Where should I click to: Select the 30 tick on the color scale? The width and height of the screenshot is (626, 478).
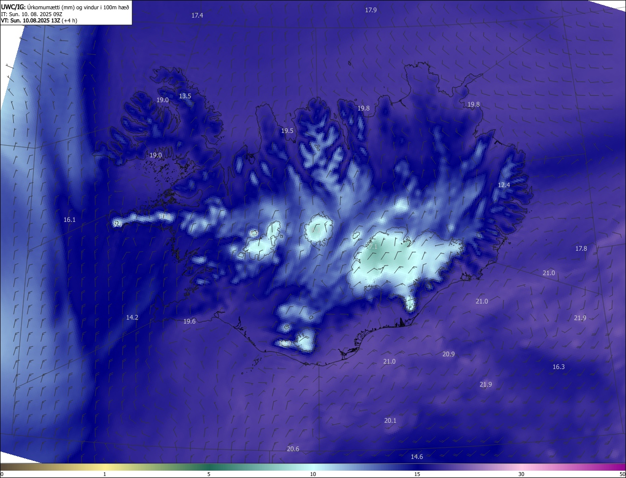521,475
